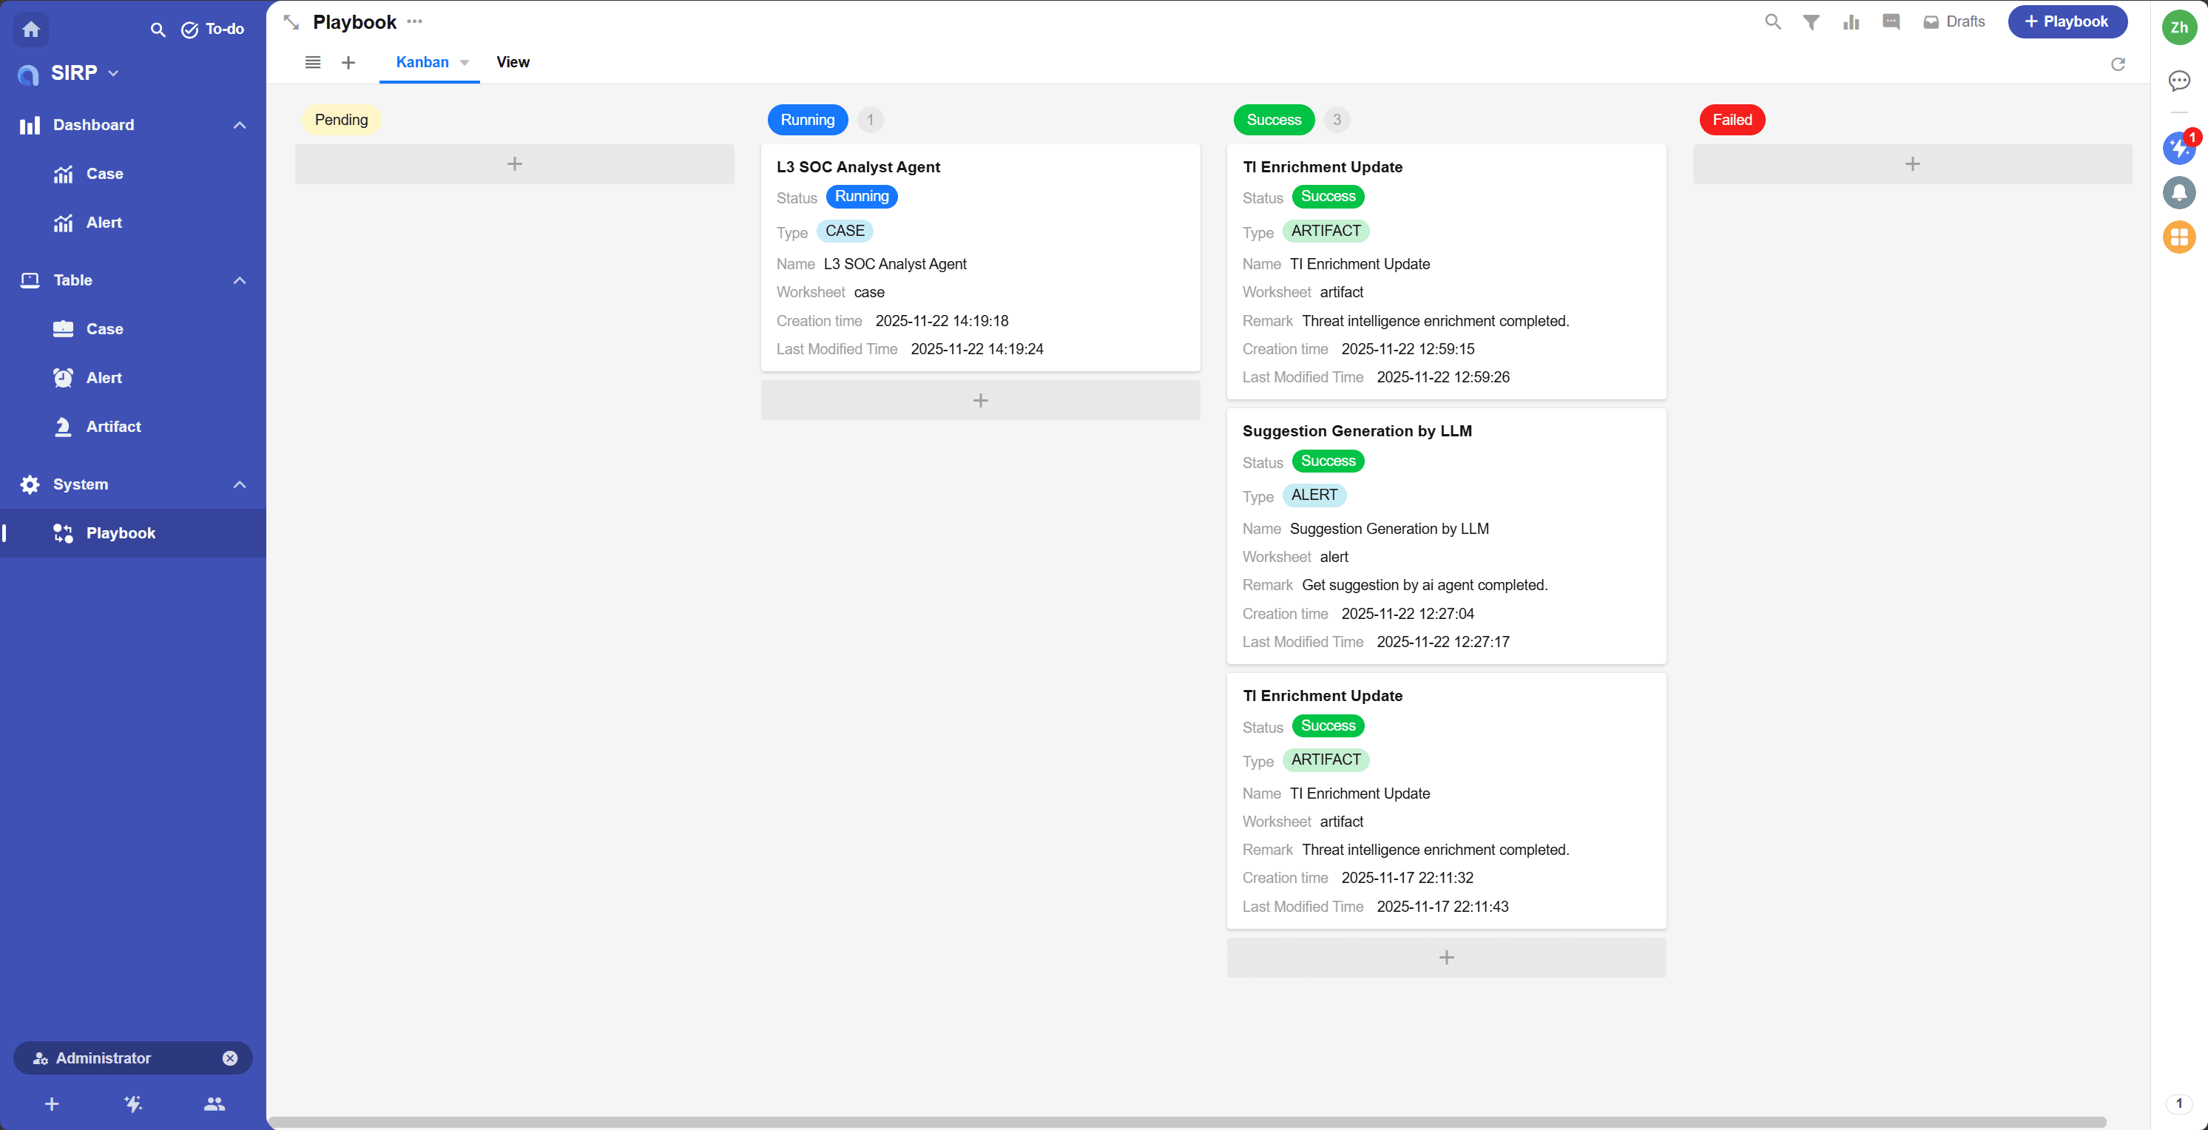Click the + Playbook button
Screen dimensions: 2208x1130
(2067, 22)
